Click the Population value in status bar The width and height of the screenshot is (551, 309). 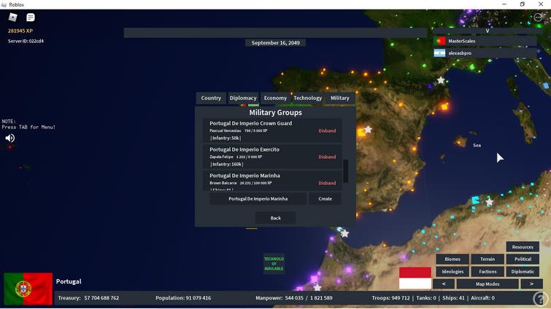(x=199, y=298)
